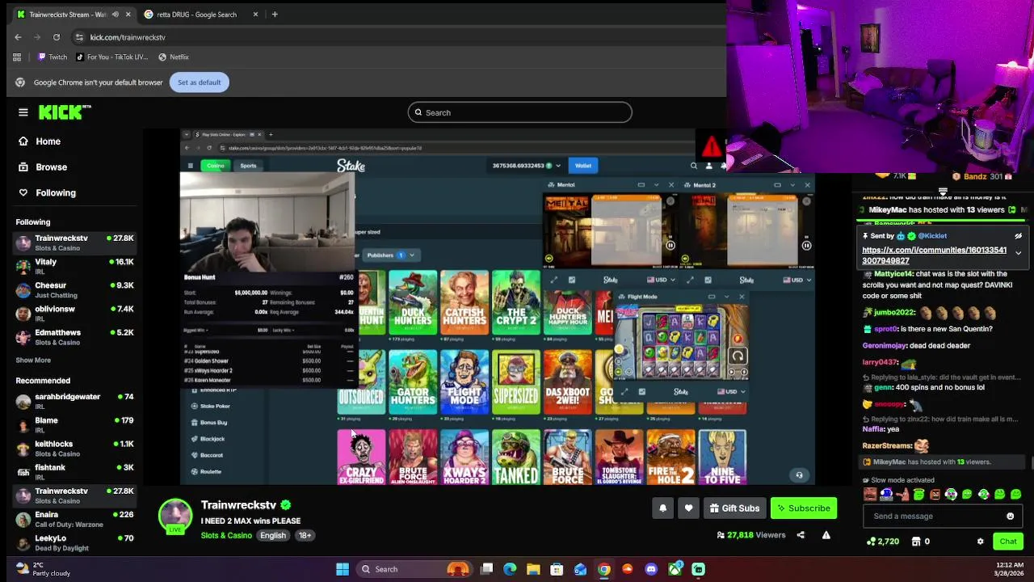The height and width of the screenshot is (582, 1034).
Task: Open a new browser tab
Action: coord(275,15)
